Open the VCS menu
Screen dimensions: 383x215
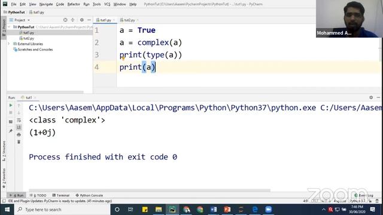107,4
